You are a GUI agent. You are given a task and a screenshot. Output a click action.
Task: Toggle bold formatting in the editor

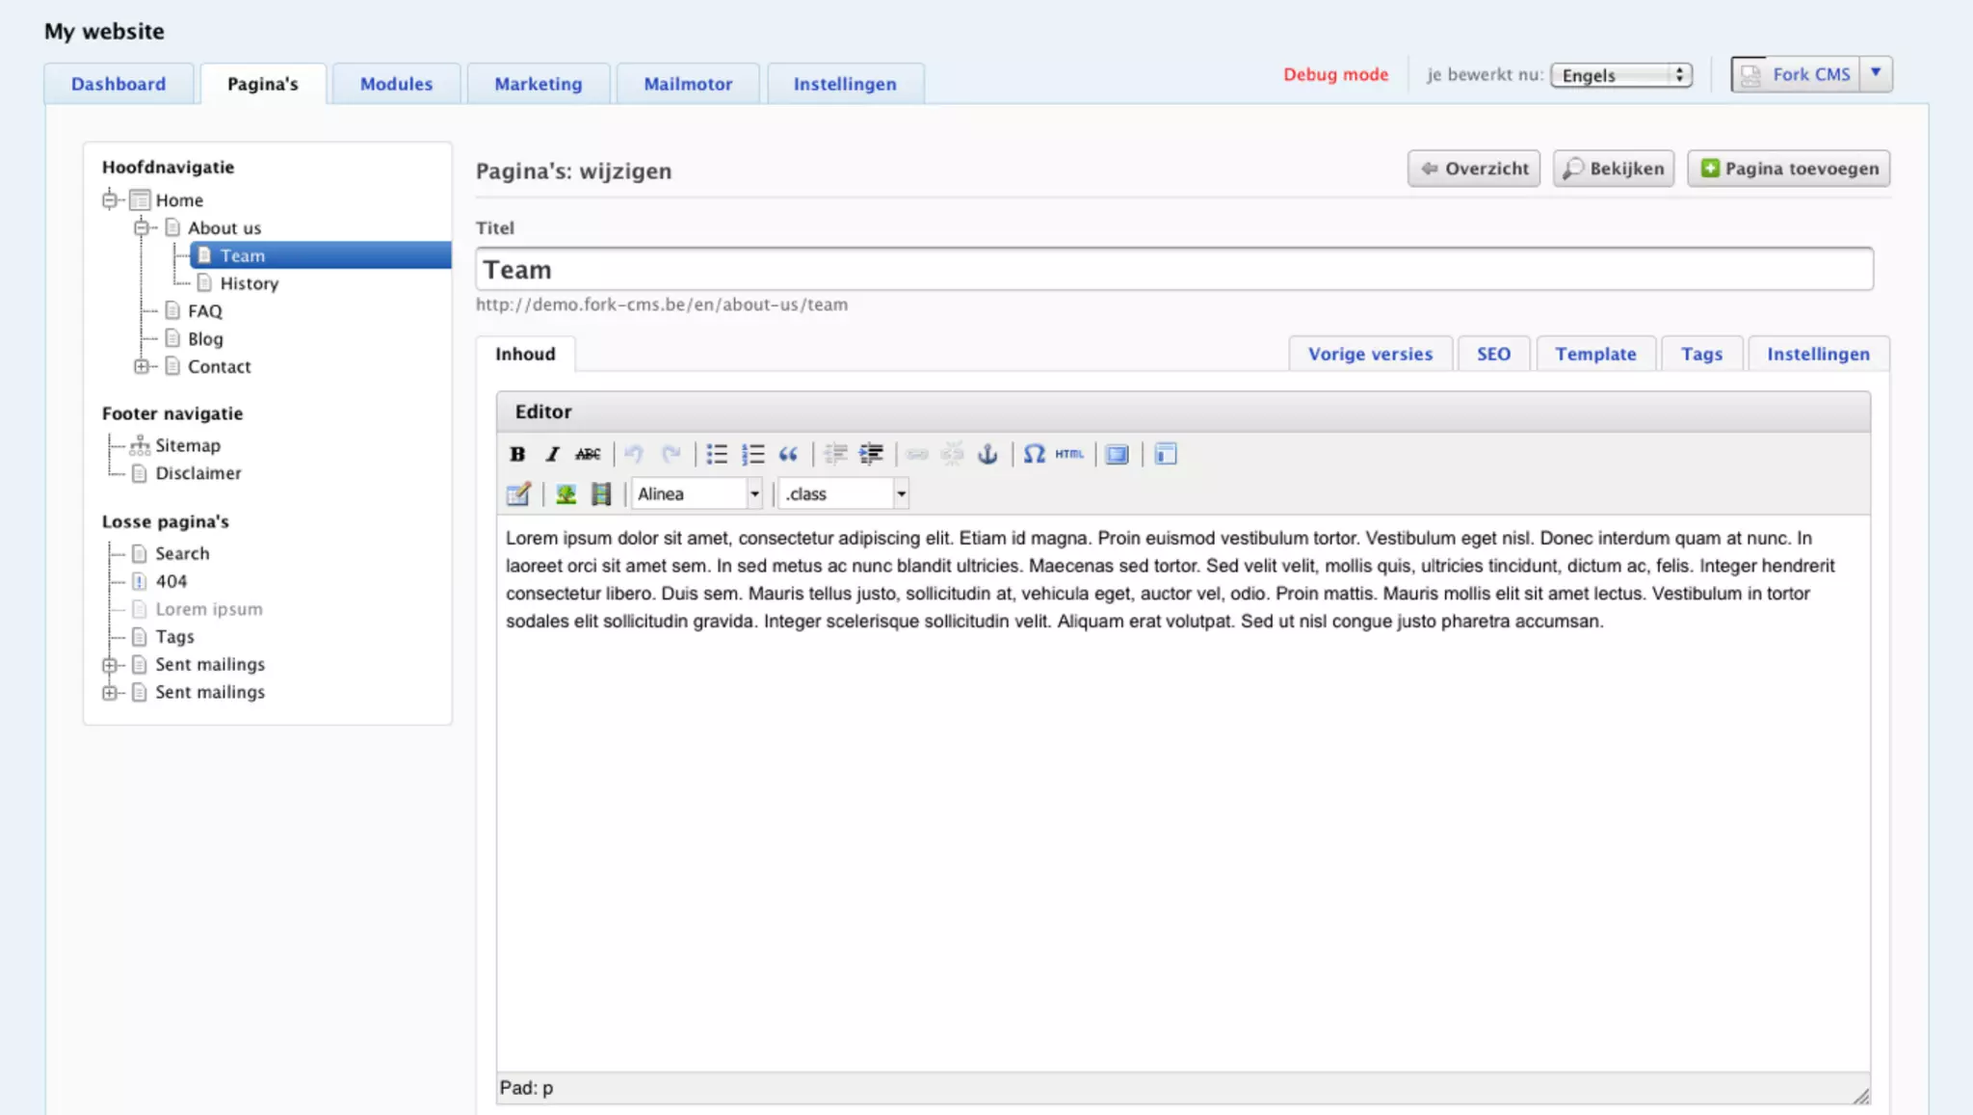517,454
